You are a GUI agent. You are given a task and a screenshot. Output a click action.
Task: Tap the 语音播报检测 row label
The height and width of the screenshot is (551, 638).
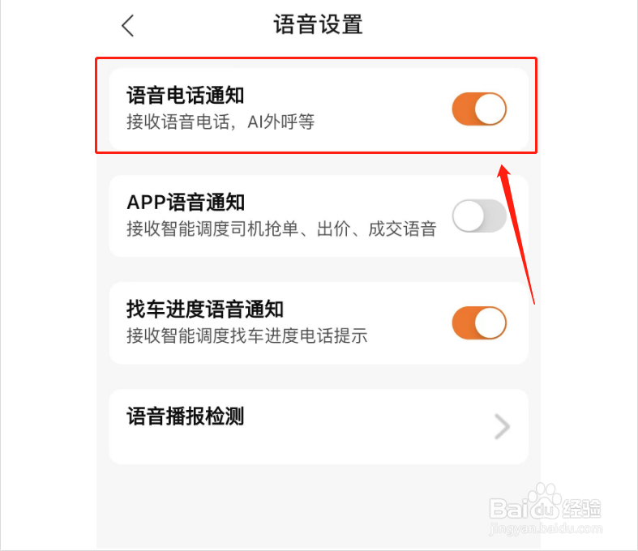(x=185, y=416)
